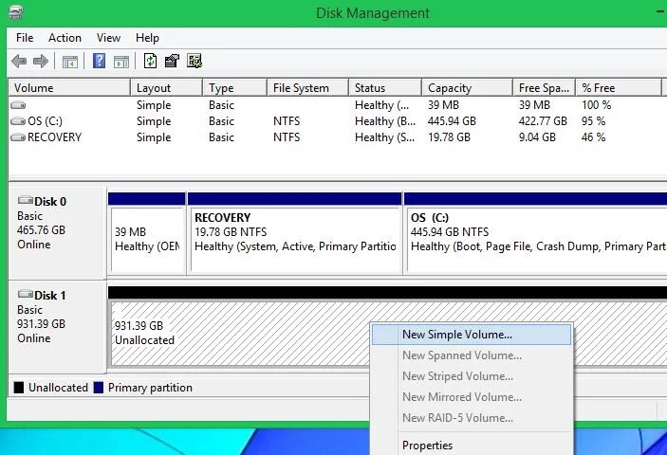Click the Disk 0 465.76 GB size text
The width and height of the screenshot is (667, 455).
[x=41, y=229]
